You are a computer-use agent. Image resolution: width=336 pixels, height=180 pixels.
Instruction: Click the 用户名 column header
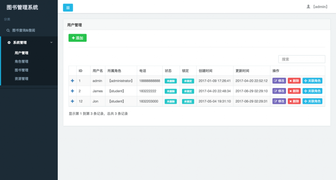tap(98, 71)
